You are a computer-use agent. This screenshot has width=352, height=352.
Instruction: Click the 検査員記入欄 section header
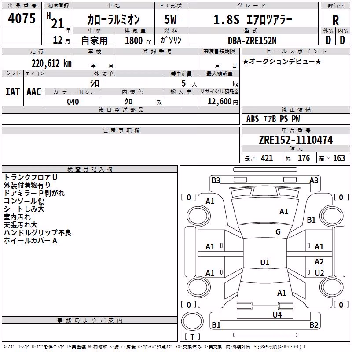click(90, 169)
